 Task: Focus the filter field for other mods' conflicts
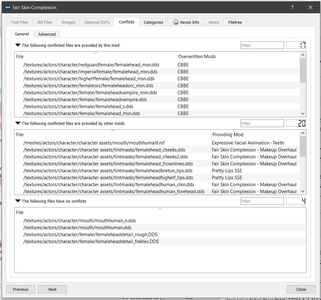262,123
